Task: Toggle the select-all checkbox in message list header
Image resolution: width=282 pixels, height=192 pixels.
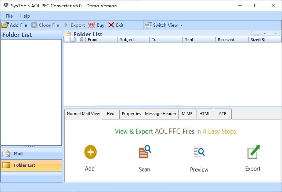Action: [67, 40]
